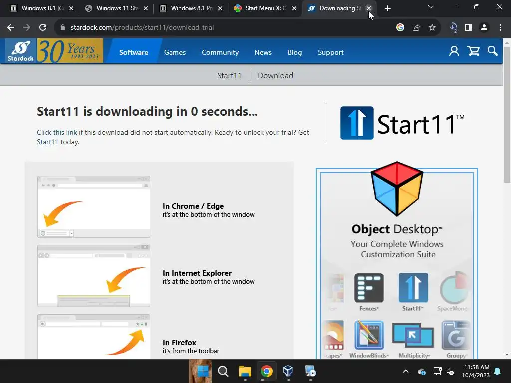Click the muted volume tray icon
511x383 pixels.
pos(451,371)
